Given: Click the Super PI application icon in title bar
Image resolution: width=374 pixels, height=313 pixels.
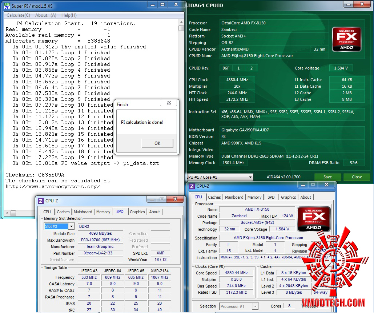Looking at the screenshot, I should [x=7, y=6].
